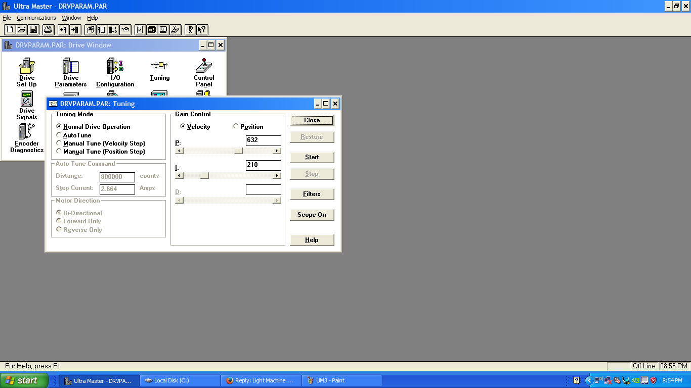Click the Drive Set Up toolbar icon
691x388 pixels.
tap(90, 30)
